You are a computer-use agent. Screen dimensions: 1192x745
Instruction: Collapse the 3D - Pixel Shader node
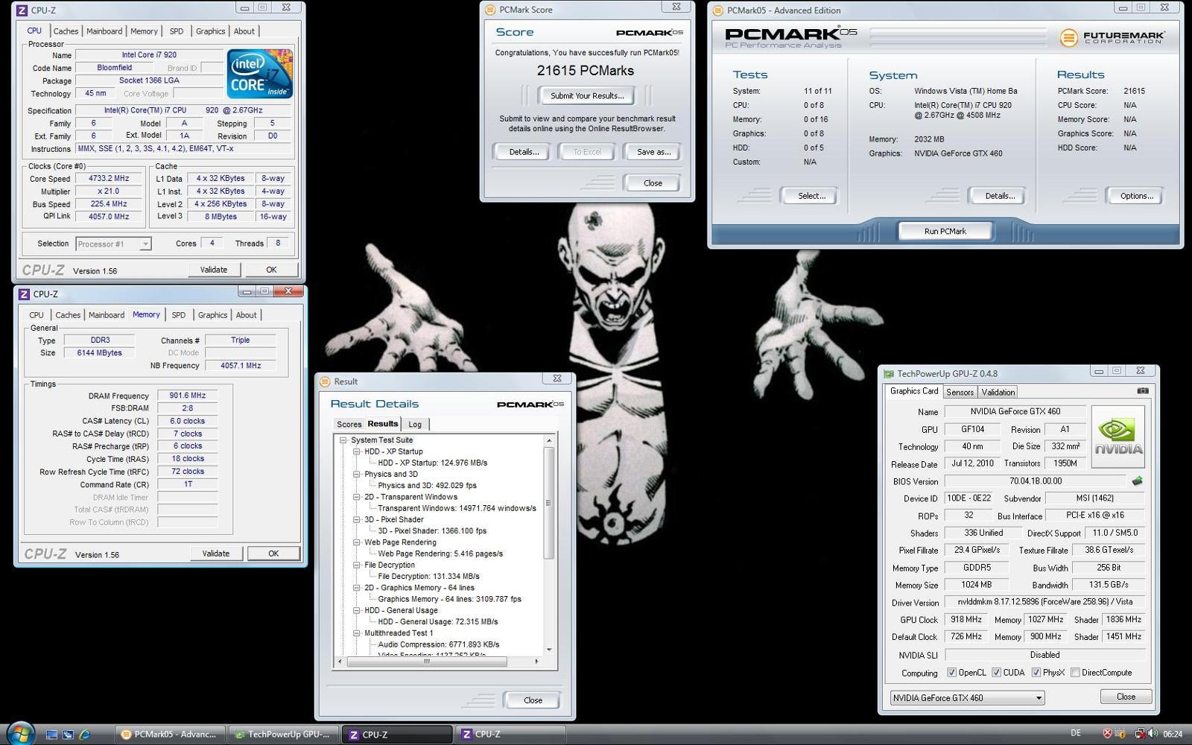point(357,519)
